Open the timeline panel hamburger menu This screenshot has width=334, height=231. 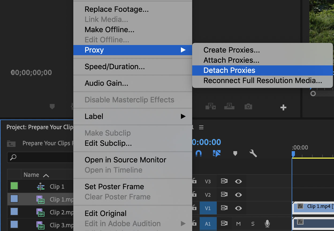(201, 127)
